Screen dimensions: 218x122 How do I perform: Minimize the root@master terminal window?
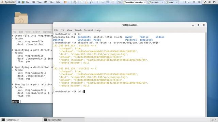pos(193,25)
